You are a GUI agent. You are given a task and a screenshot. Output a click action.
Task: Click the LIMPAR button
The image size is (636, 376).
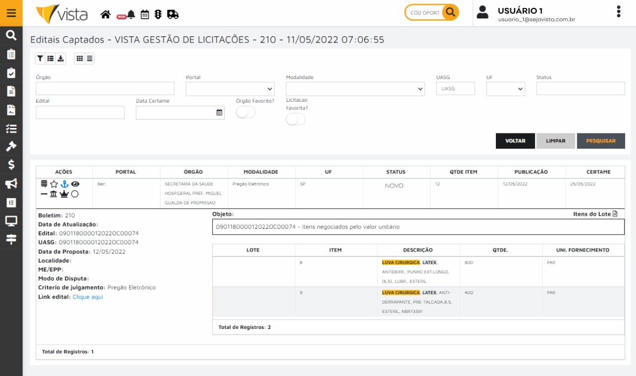tap(556, 141)
